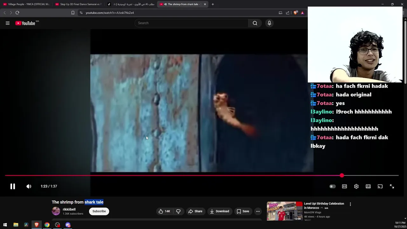Viewport: 407px width, 229px height.
Task: Bookmark this page
Action: [73, 13]
